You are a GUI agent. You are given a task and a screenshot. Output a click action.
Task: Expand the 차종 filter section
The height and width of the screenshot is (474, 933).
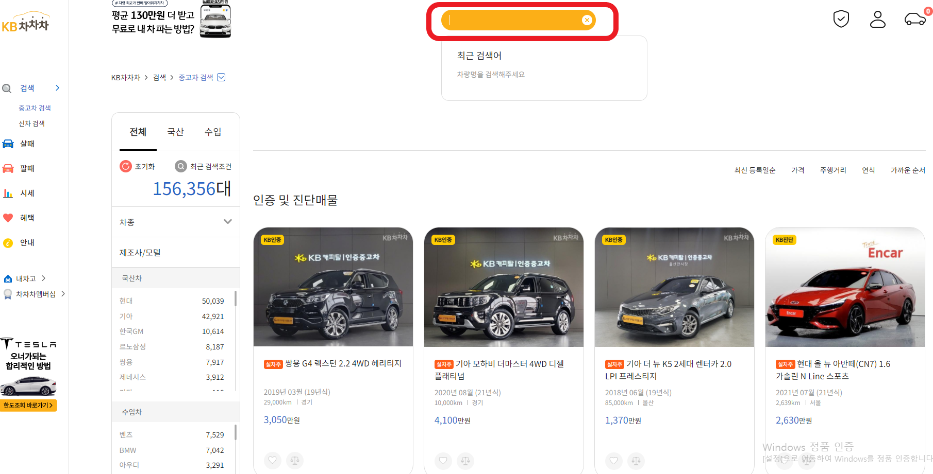tap(176, 222)
